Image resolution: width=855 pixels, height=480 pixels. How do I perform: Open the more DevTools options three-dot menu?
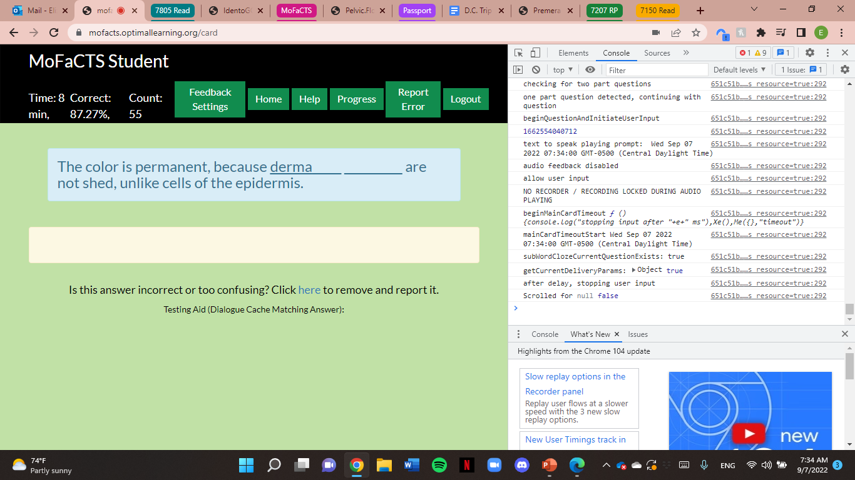tap(827, 52)
